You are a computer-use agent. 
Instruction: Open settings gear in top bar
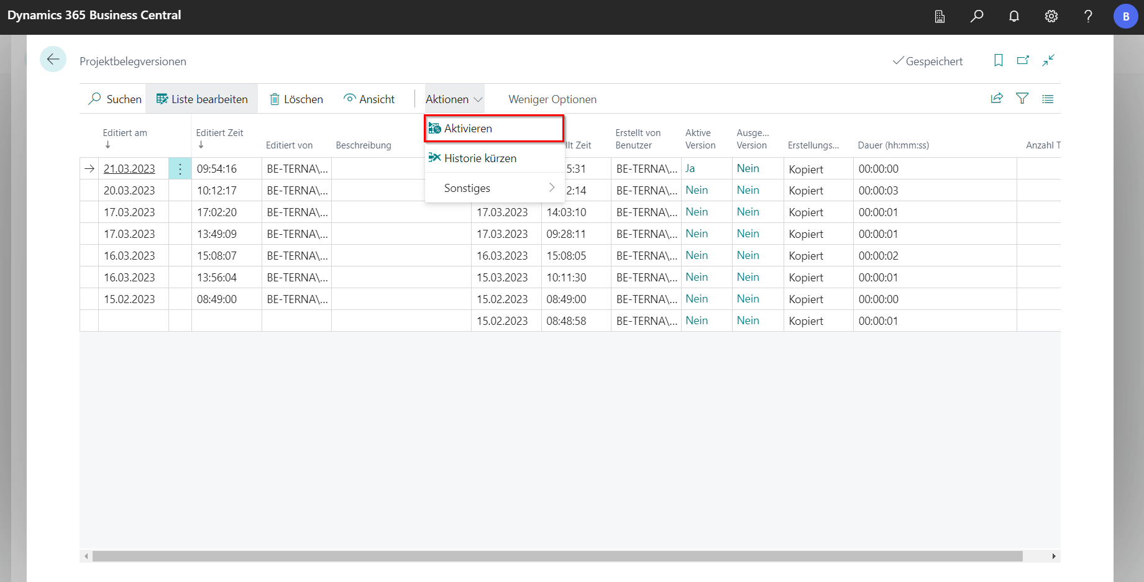pyautogui.click(x=1051, y=16)
